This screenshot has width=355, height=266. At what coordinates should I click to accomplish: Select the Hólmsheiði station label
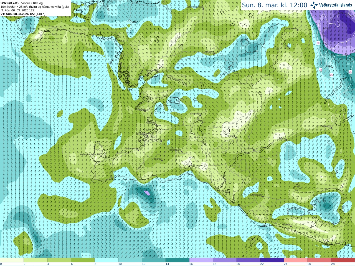[x=154, y=139]
